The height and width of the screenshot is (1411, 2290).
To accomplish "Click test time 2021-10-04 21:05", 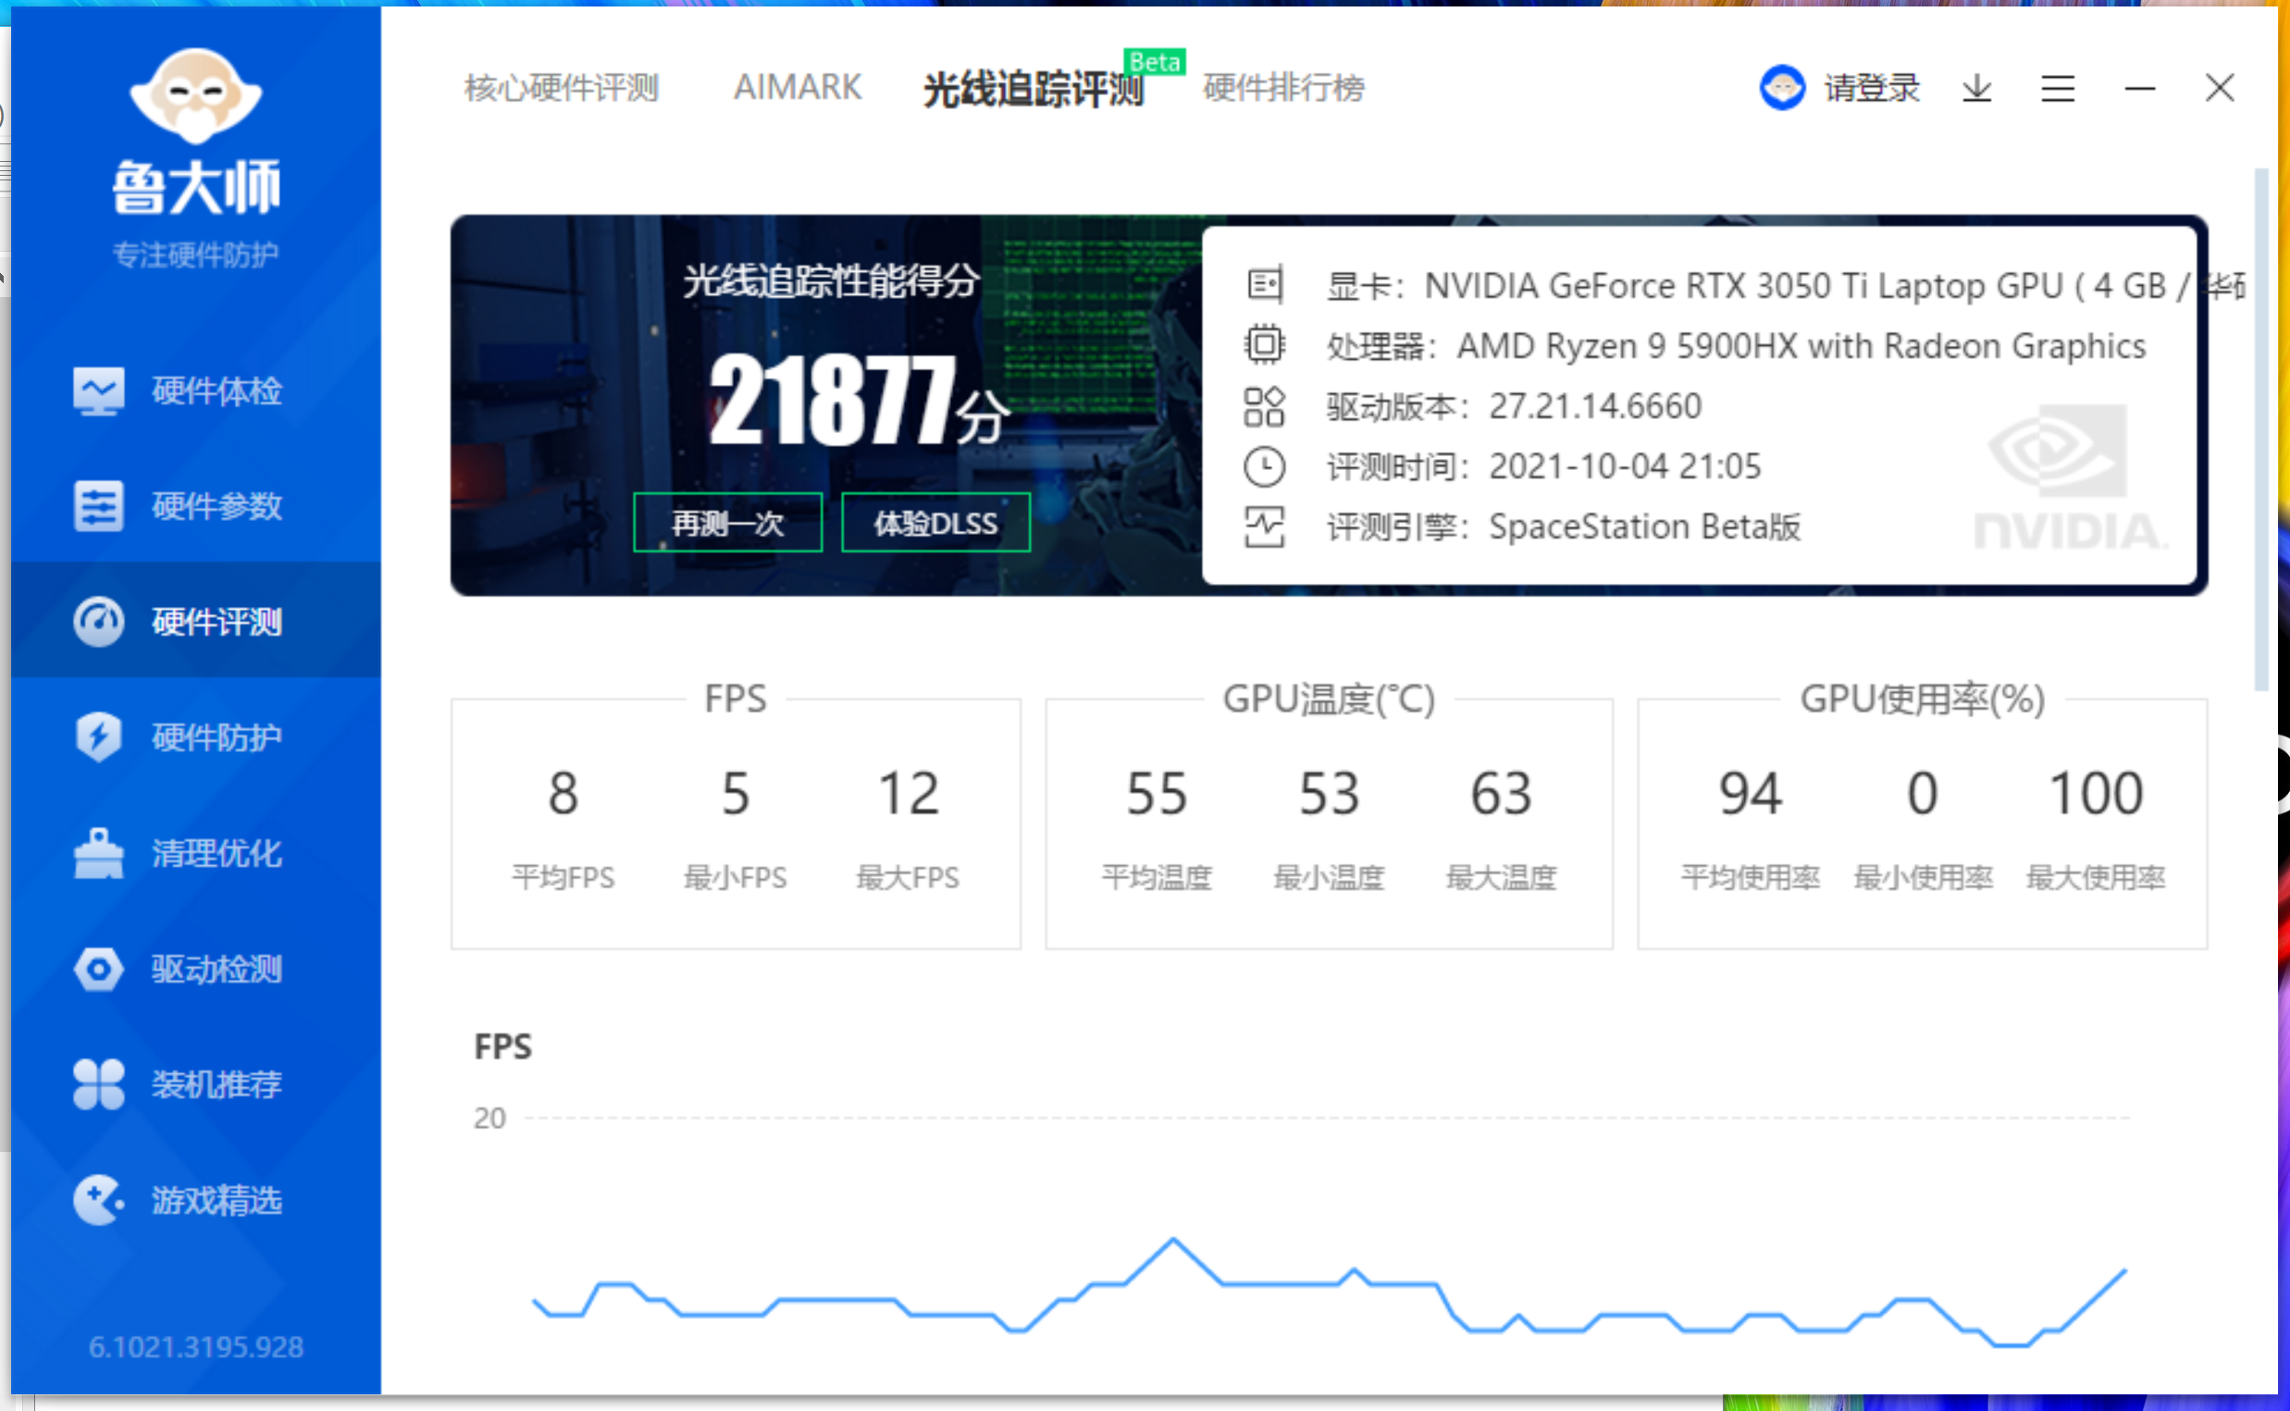I will pyautogui.click(x=1625, y=466).
